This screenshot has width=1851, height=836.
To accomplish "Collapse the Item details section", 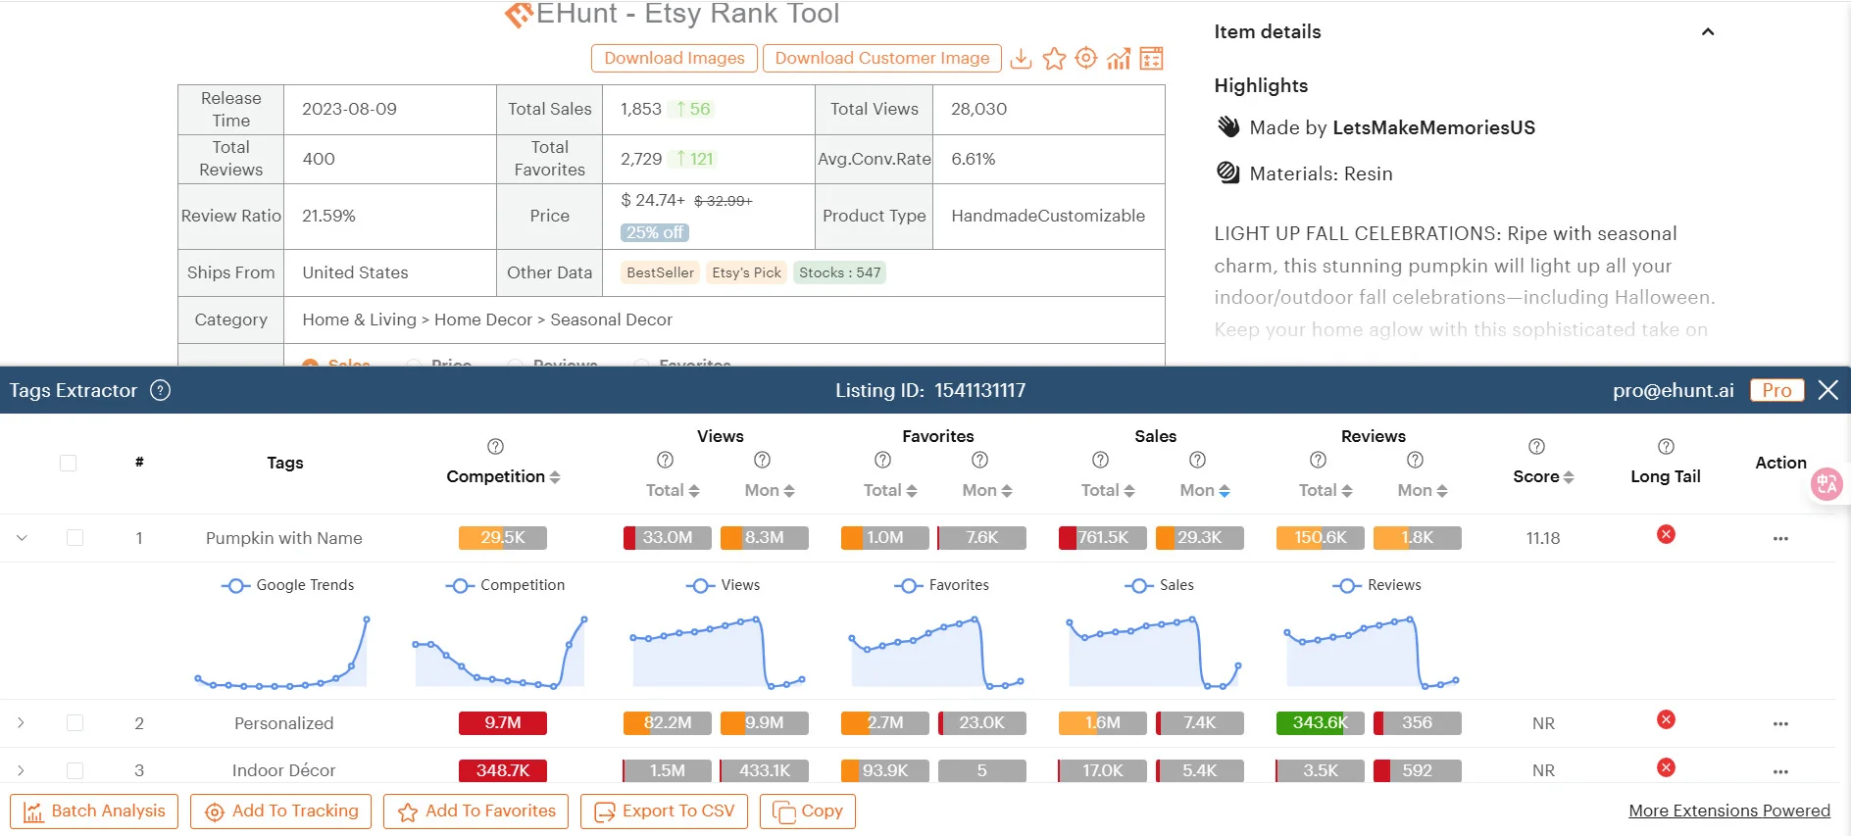I will coord(1708,31).
